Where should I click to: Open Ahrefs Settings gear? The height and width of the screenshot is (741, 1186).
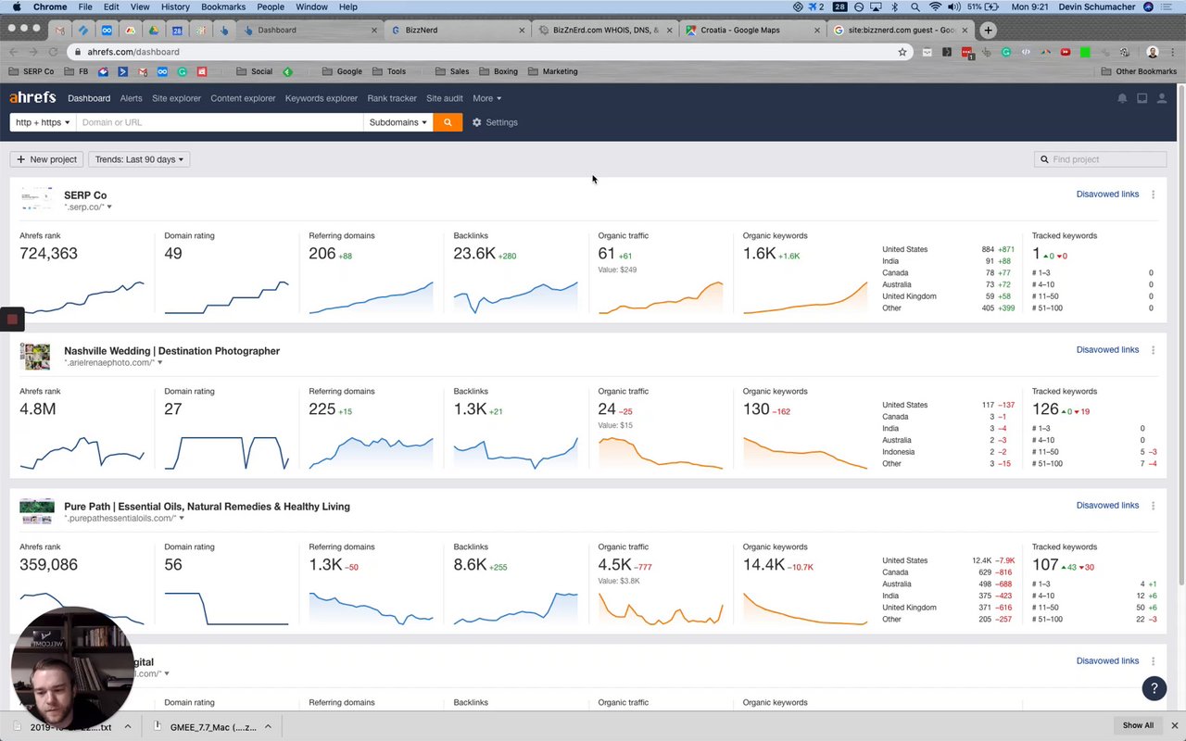click(495, 122)
